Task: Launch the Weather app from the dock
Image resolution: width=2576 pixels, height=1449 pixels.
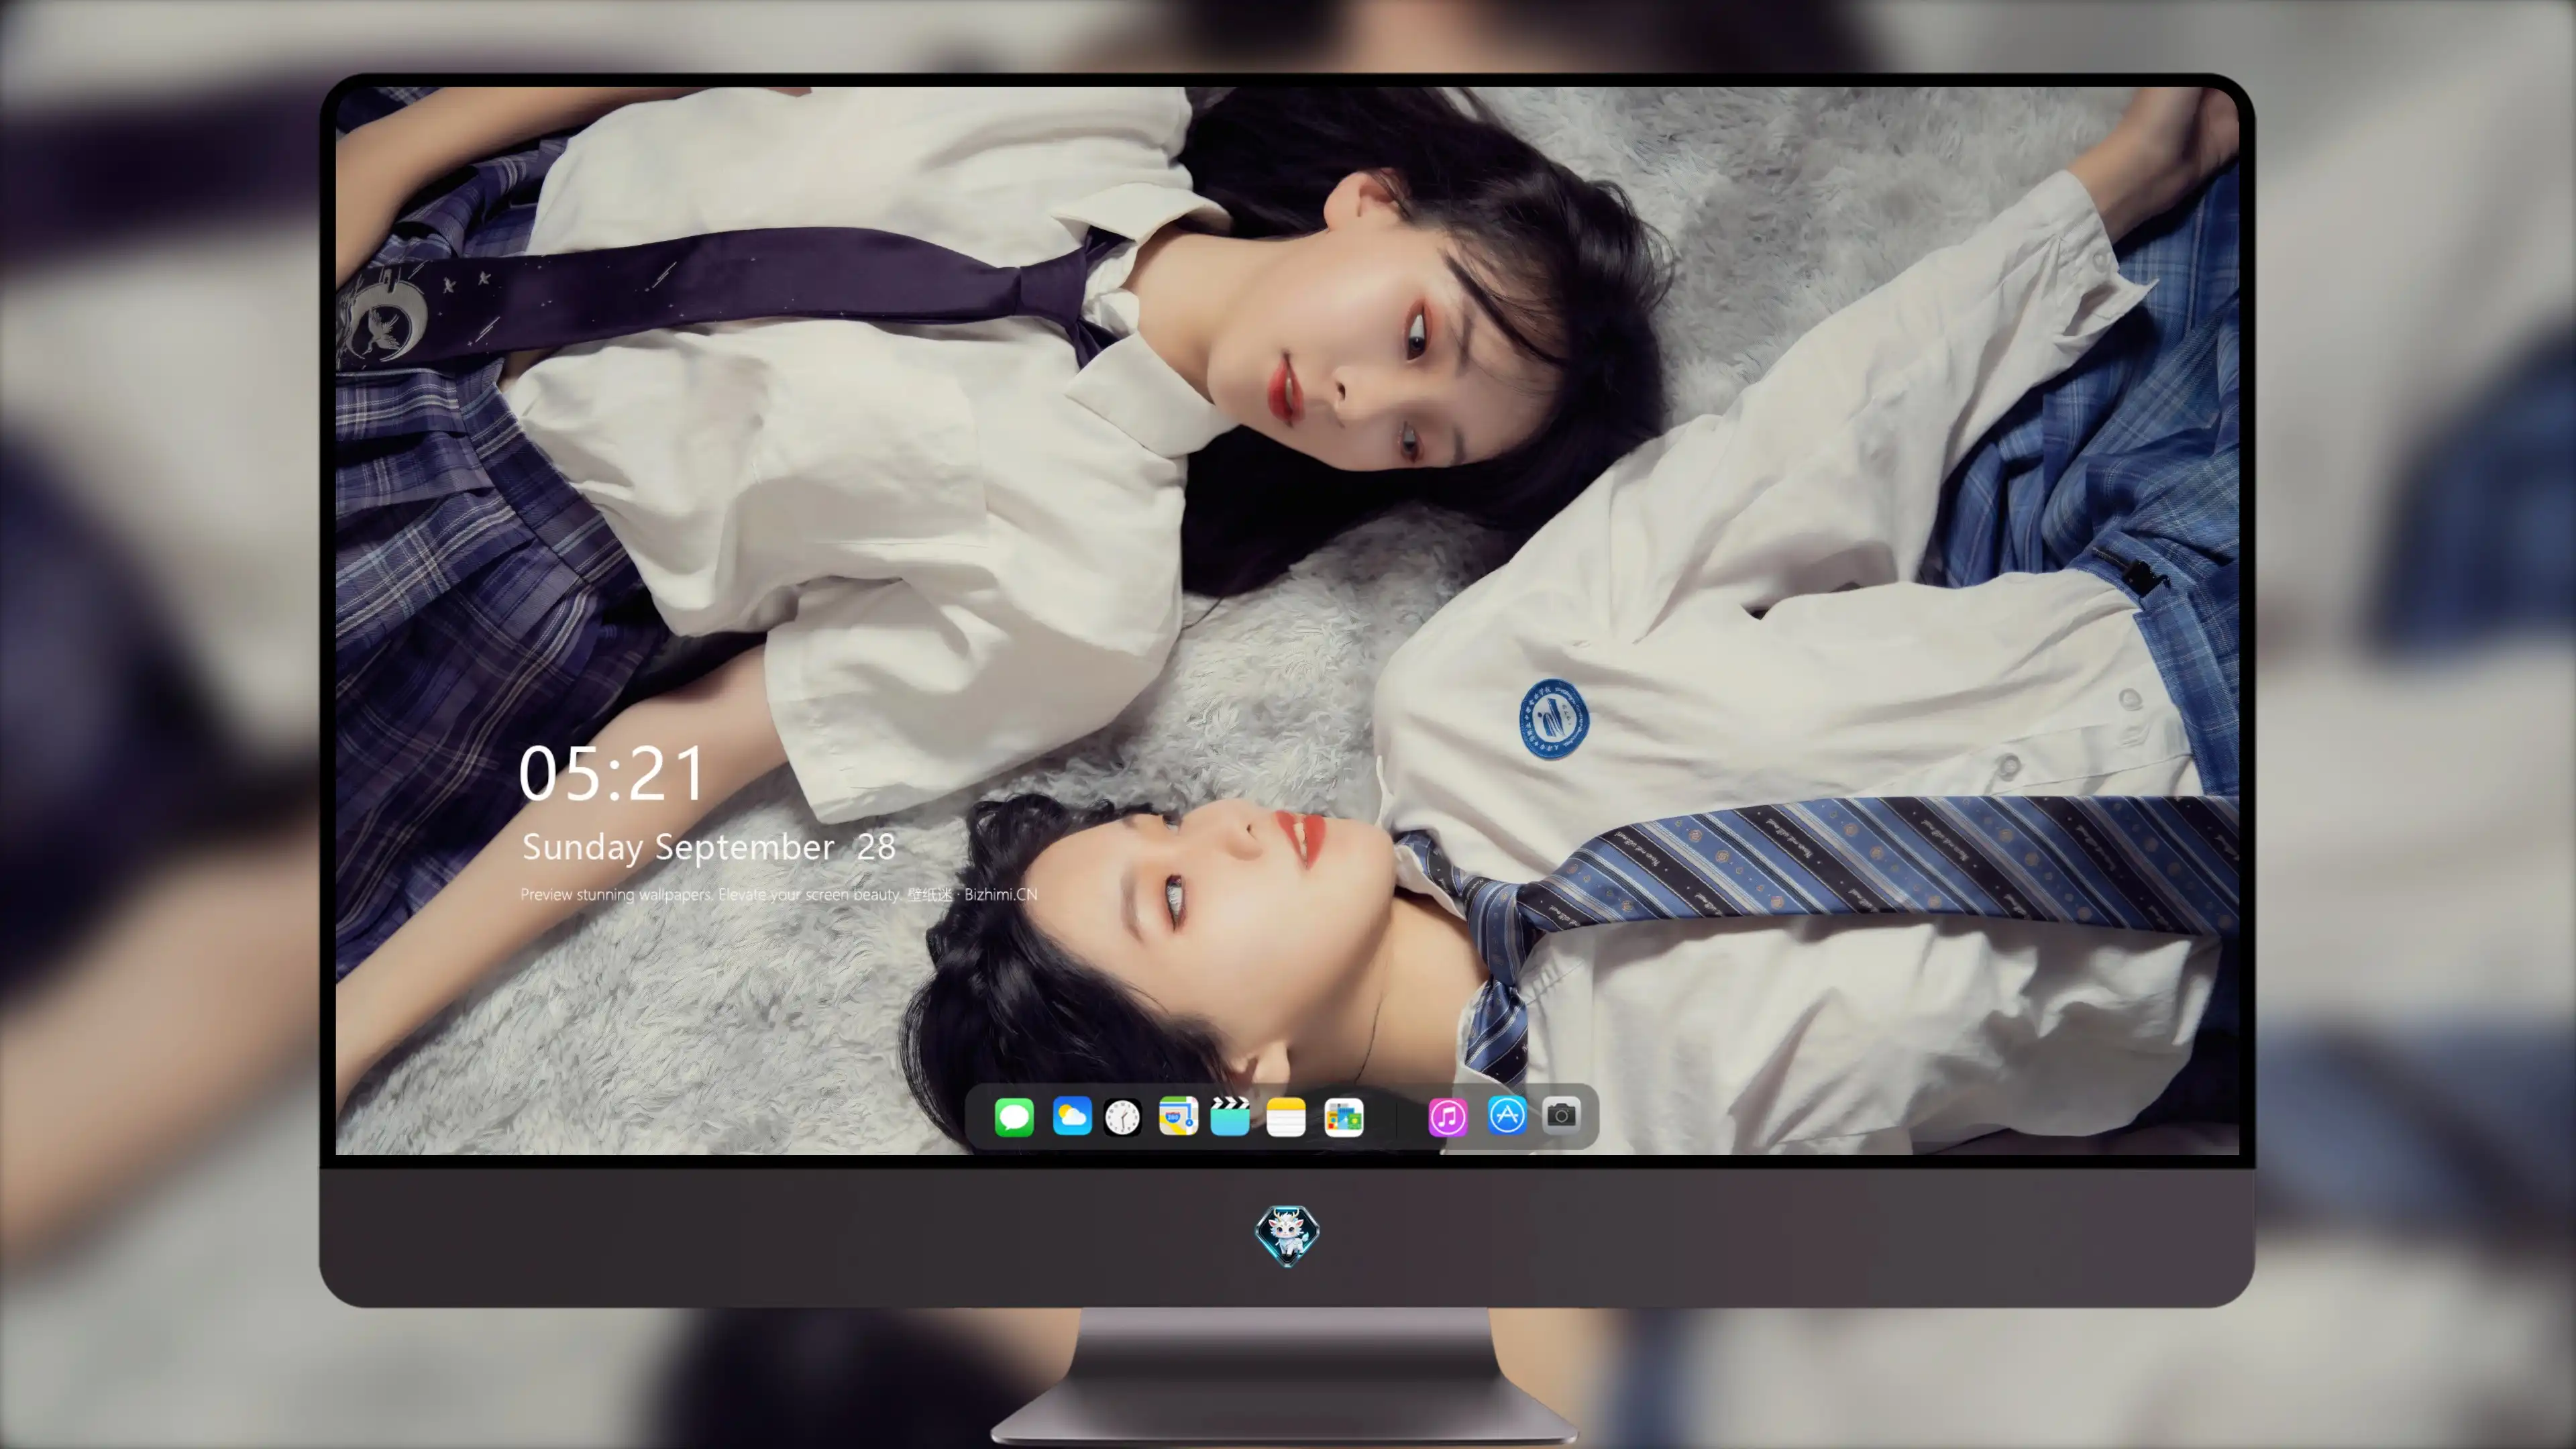Action: 1072,1116
